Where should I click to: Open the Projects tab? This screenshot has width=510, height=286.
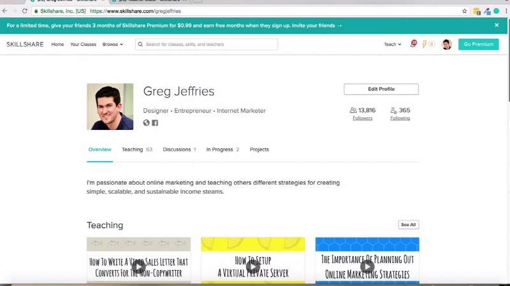pos(259,150)
